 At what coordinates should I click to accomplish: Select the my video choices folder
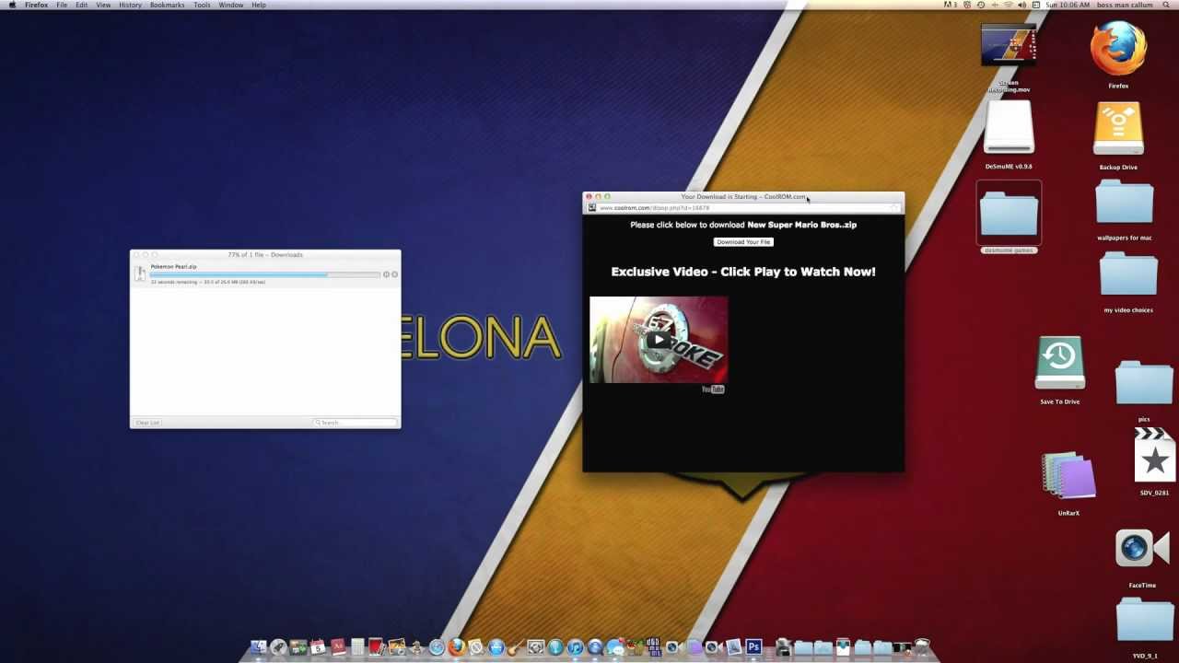click(1128, 274)
